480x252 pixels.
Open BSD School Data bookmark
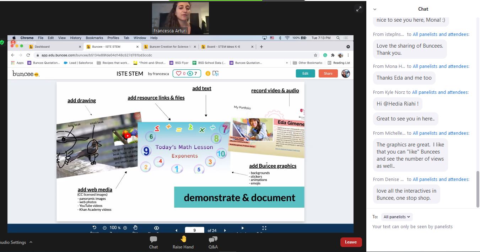pos(209,63)
